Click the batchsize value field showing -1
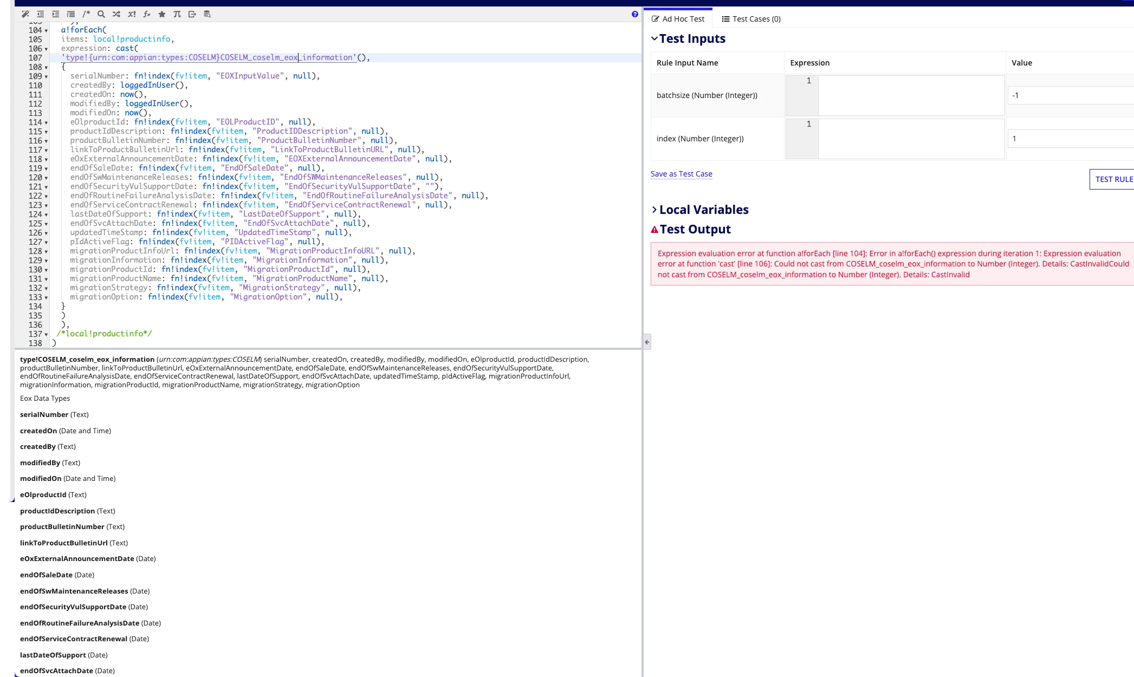Image resolution: width=1134 pixels, height=677 pixels. pos(1071,95)
